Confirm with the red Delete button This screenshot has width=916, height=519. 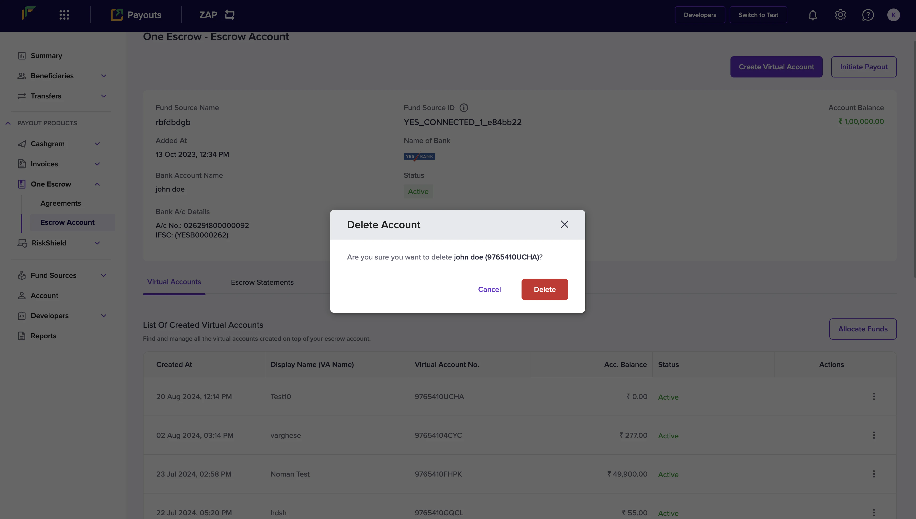tap(544, 289)
